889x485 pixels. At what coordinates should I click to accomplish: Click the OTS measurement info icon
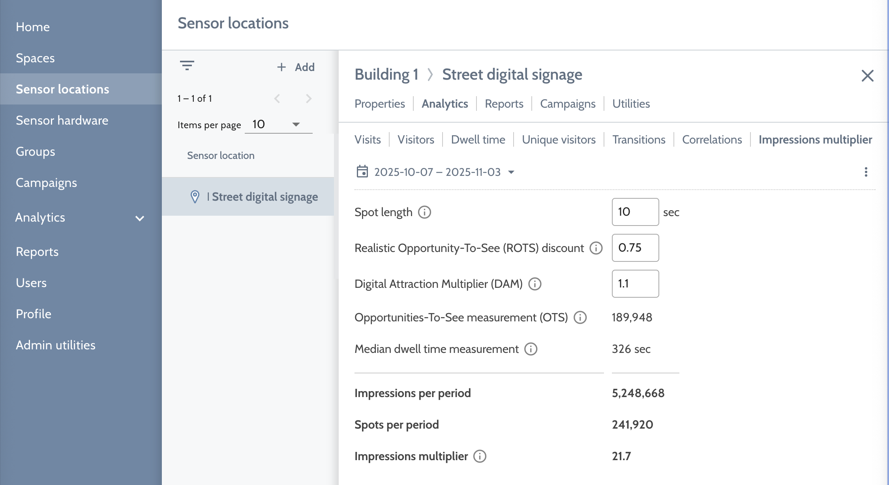coord(580,317)
